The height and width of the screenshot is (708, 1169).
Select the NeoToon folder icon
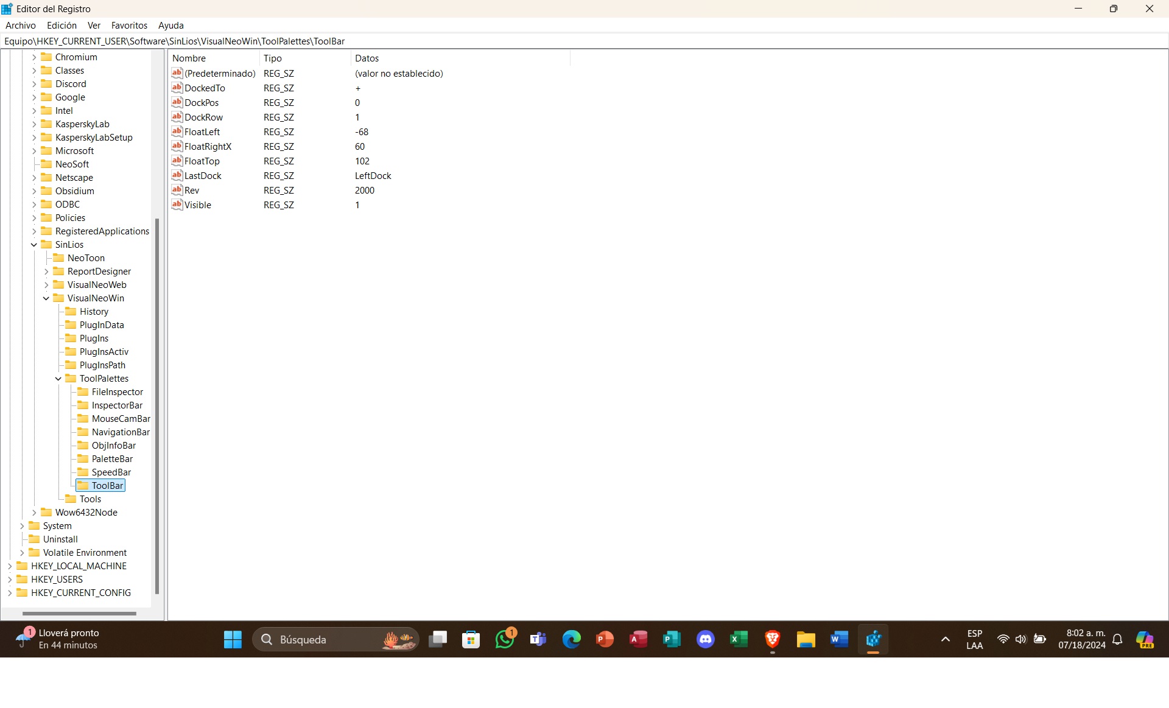coord(58,258)
